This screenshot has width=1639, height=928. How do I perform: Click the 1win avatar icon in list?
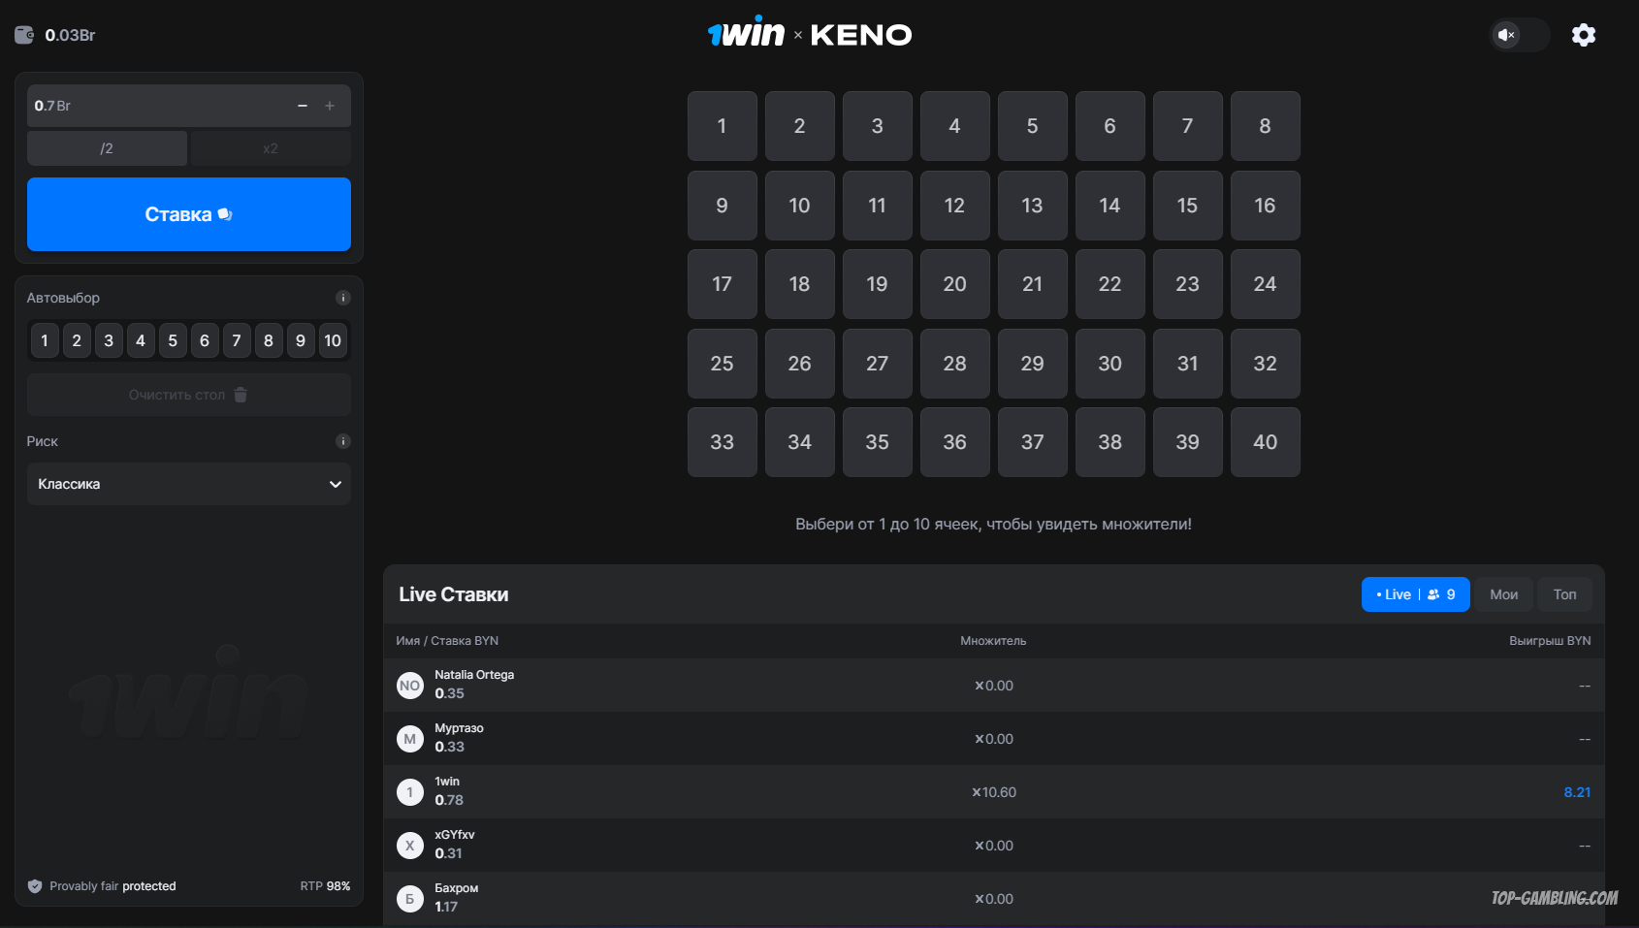[410, 792]
